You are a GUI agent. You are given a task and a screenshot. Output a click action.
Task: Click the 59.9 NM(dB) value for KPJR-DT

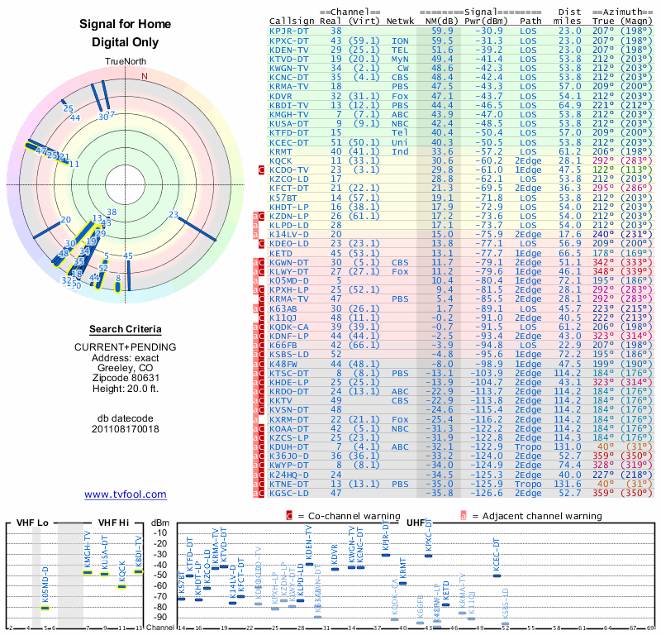pyautogui.click(x=442, y=31)
